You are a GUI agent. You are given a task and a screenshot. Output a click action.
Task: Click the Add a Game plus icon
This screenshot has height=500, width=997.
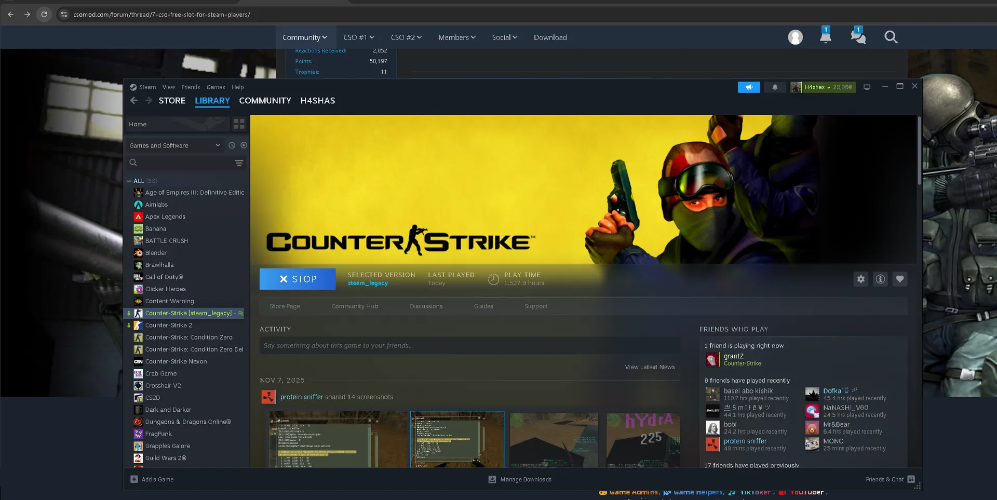click(x=134, y=479)
